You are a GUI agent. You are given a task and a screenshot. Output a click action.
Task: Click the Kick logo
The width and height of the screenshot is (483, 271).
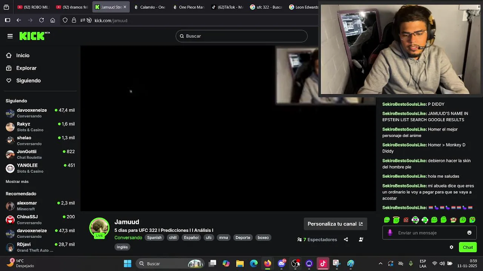pyautogui.click(x=34, y=36)
